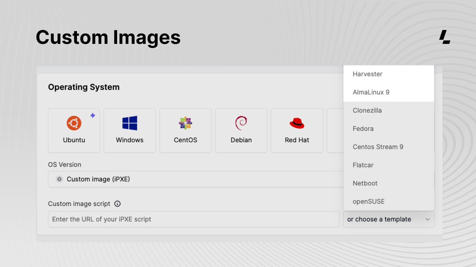Select Centos Stream 9 template
Screen dimensions: 476x267
pos(378,147)
